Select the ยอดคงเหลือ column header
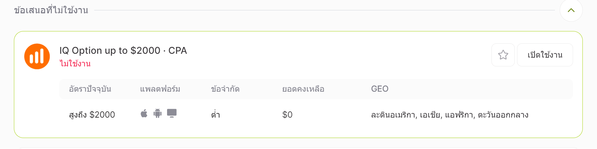The width and height of the screenshot is (597, 149). pyautogui.click(x=303, y=89)
